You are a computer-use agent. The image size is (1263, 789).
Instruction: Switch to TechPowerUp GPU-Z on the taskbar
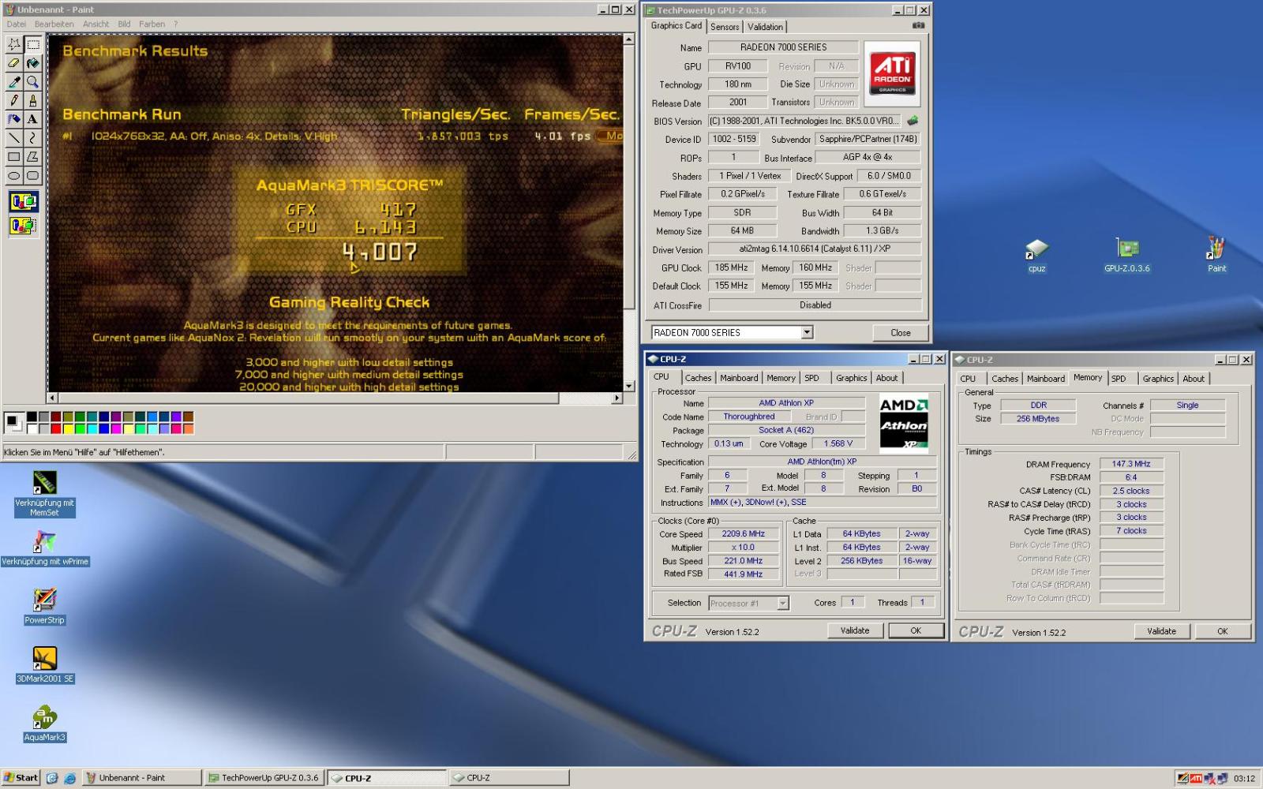pyautogui.click(x=264, y=778)
